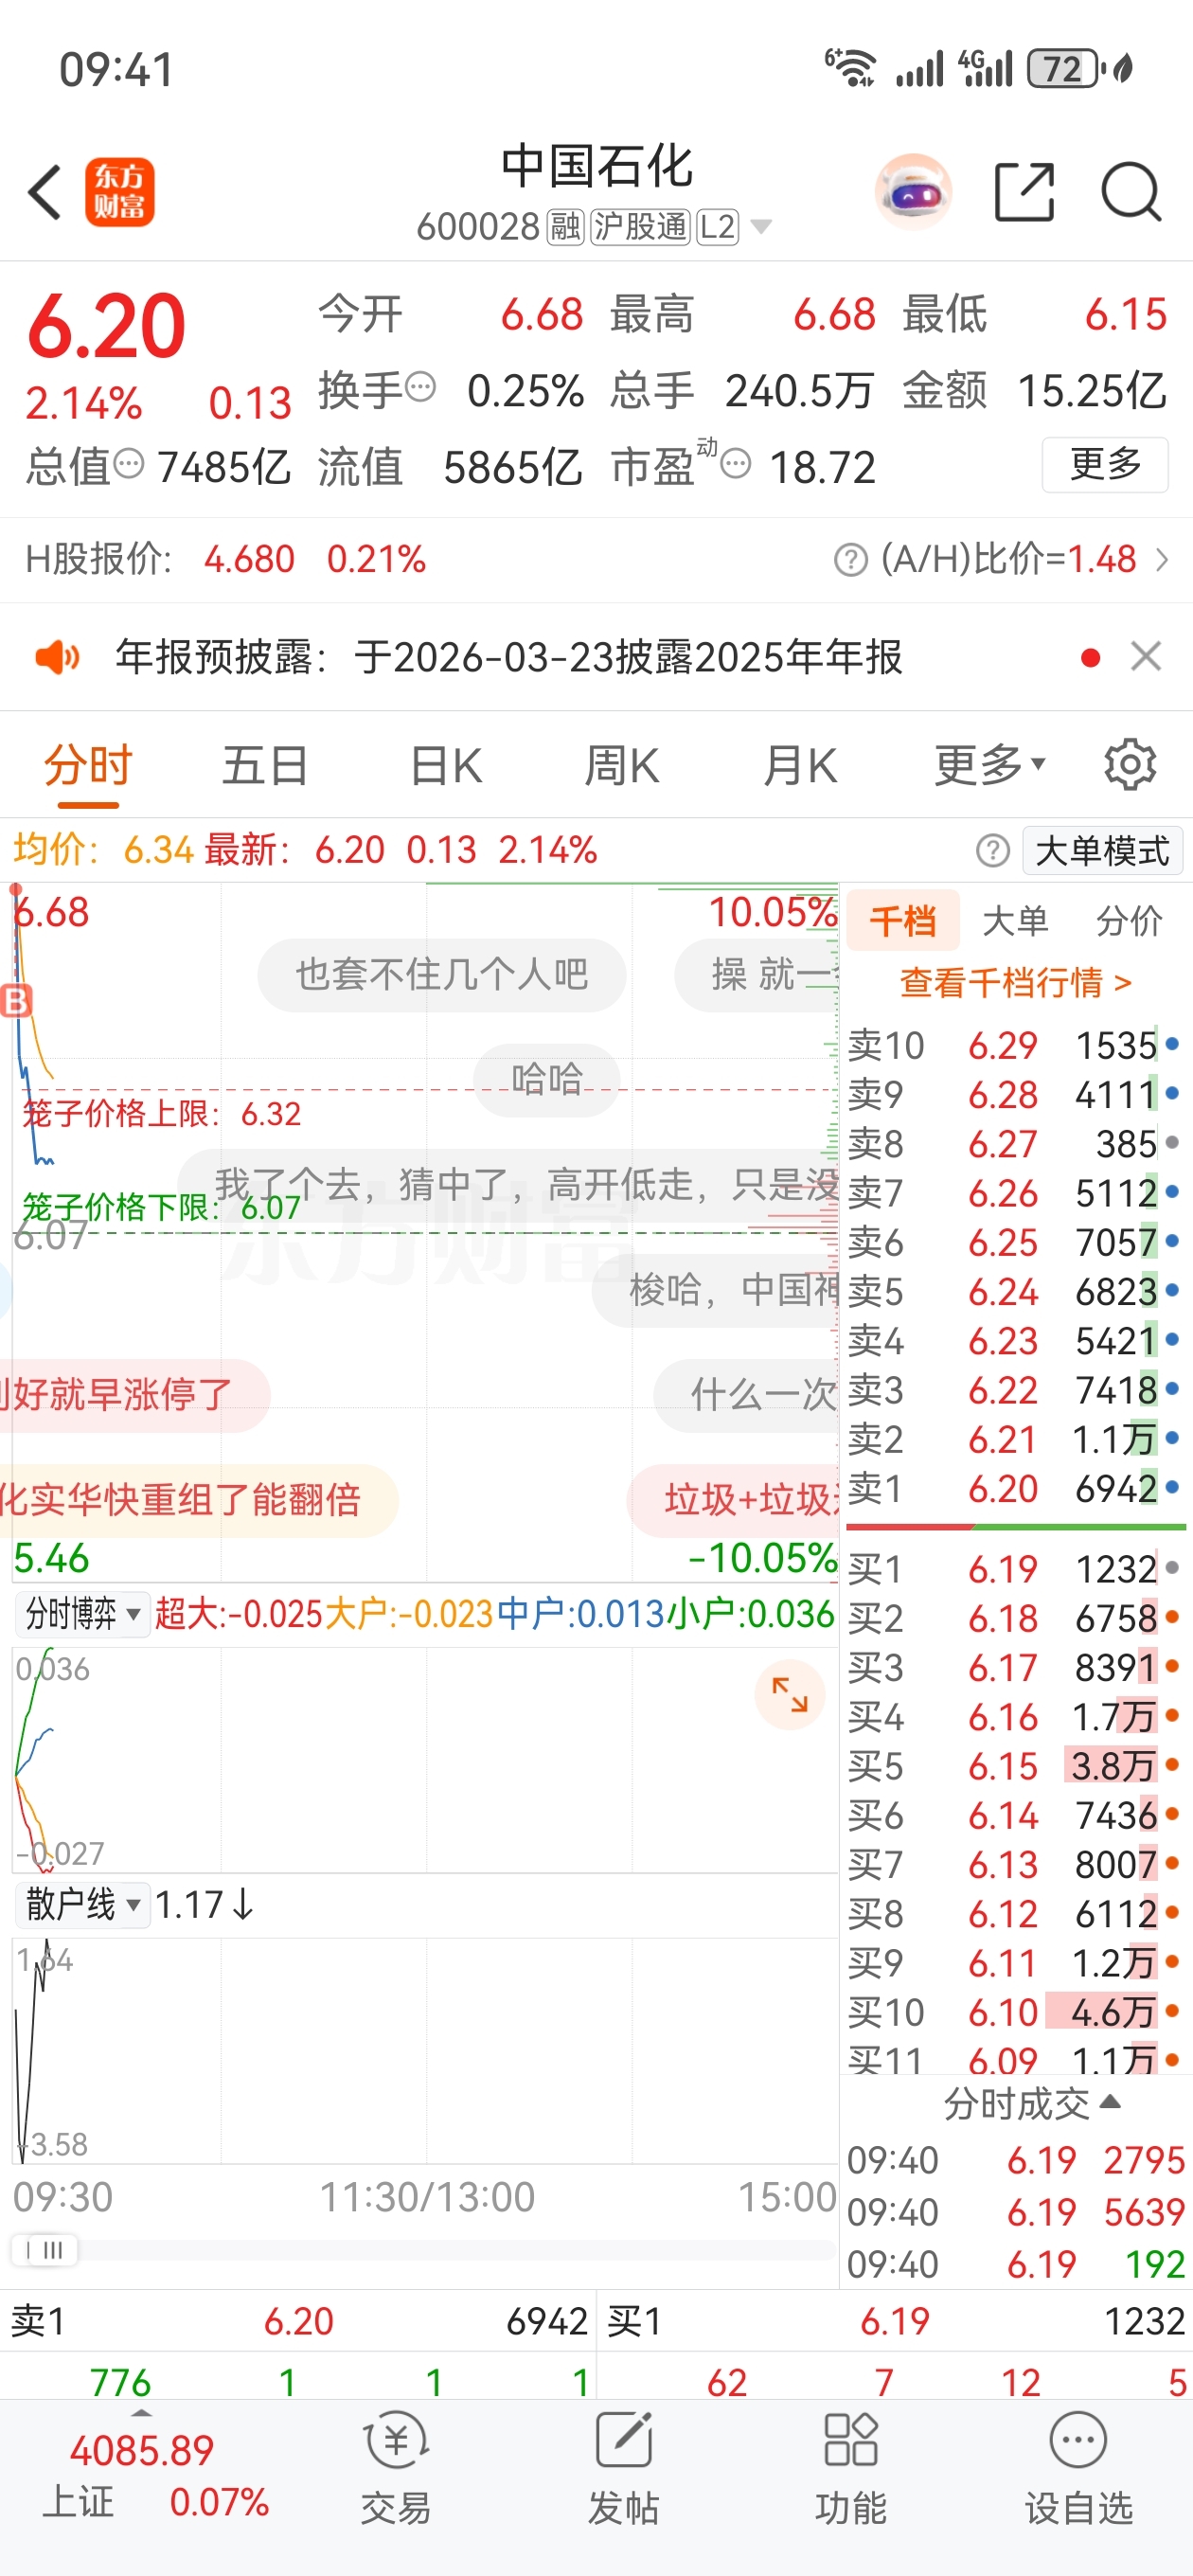Tap the H股报价 4.680 quote

click(x=226, y=559)
